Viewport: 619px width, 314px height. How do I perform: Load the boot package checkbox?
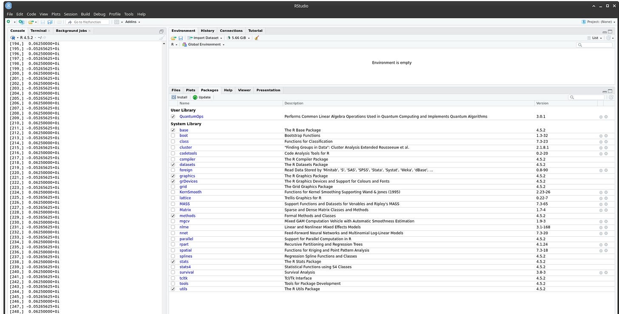pos(173,136)
